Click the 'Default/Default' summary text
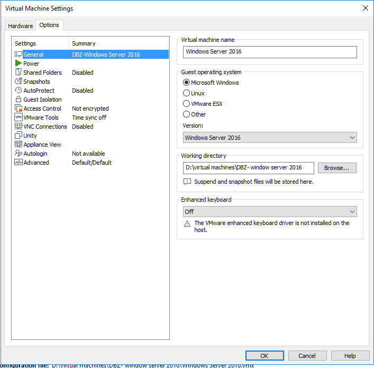Screen dimensions: 374x368 92,163
